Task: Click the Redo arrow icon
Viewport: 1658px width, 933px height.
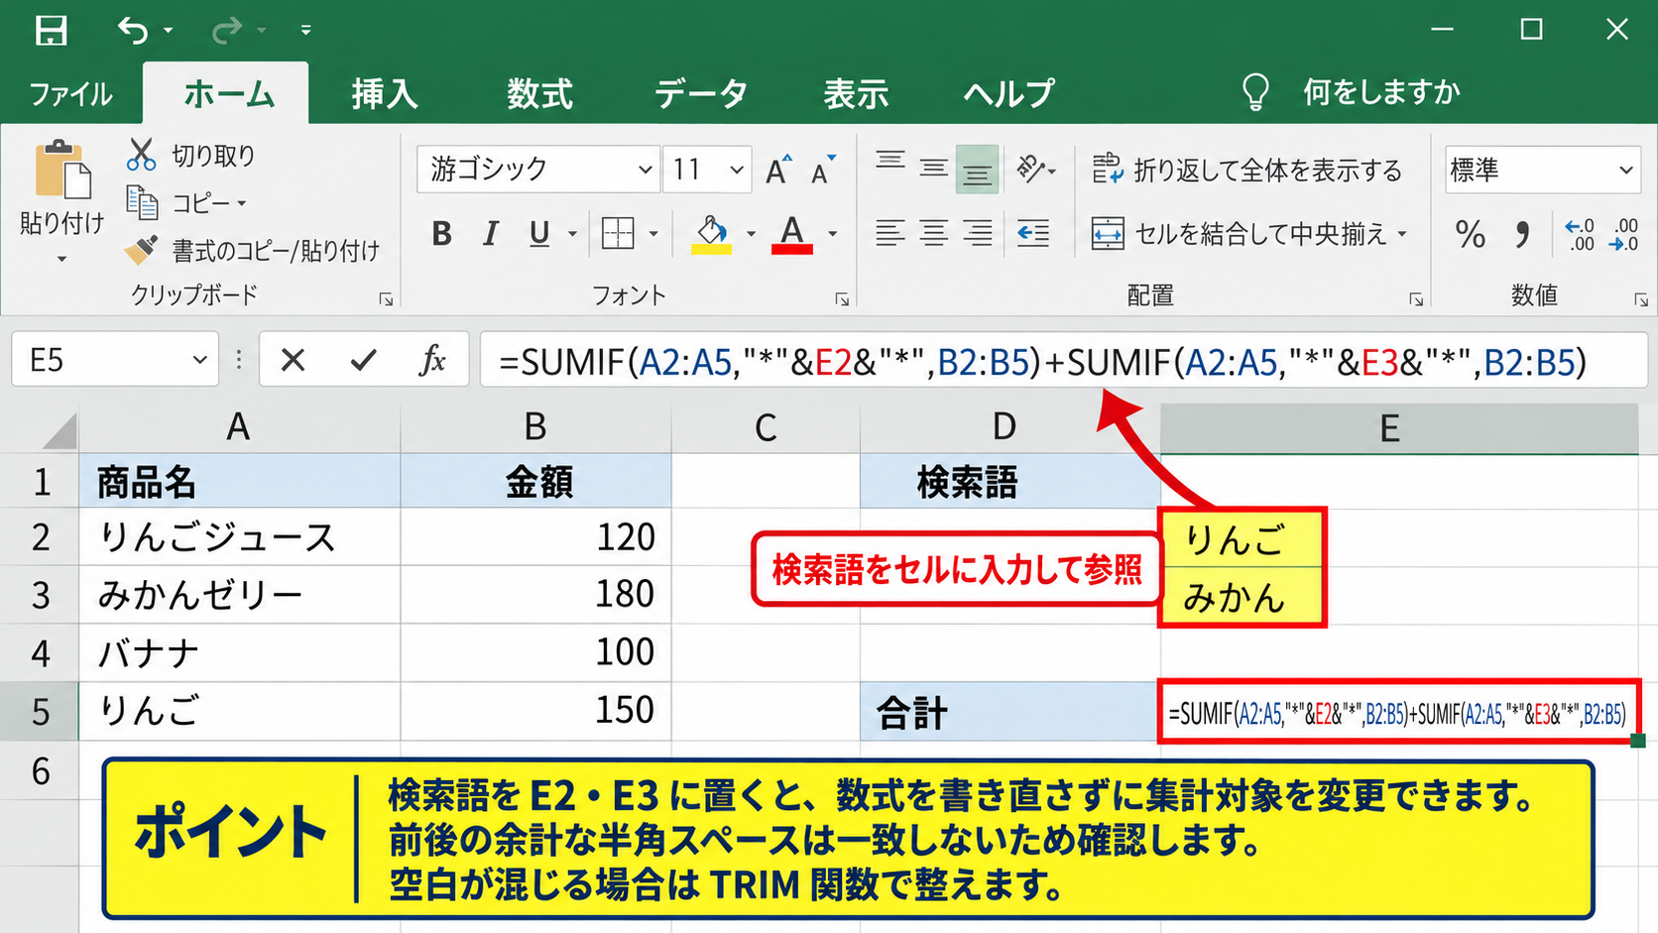Action: 226,31
